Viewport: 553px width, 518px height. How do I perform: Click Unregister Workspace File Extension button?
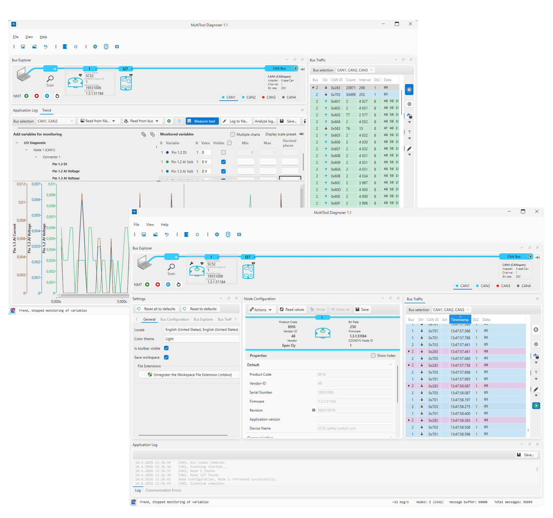[x=189, y=375]
